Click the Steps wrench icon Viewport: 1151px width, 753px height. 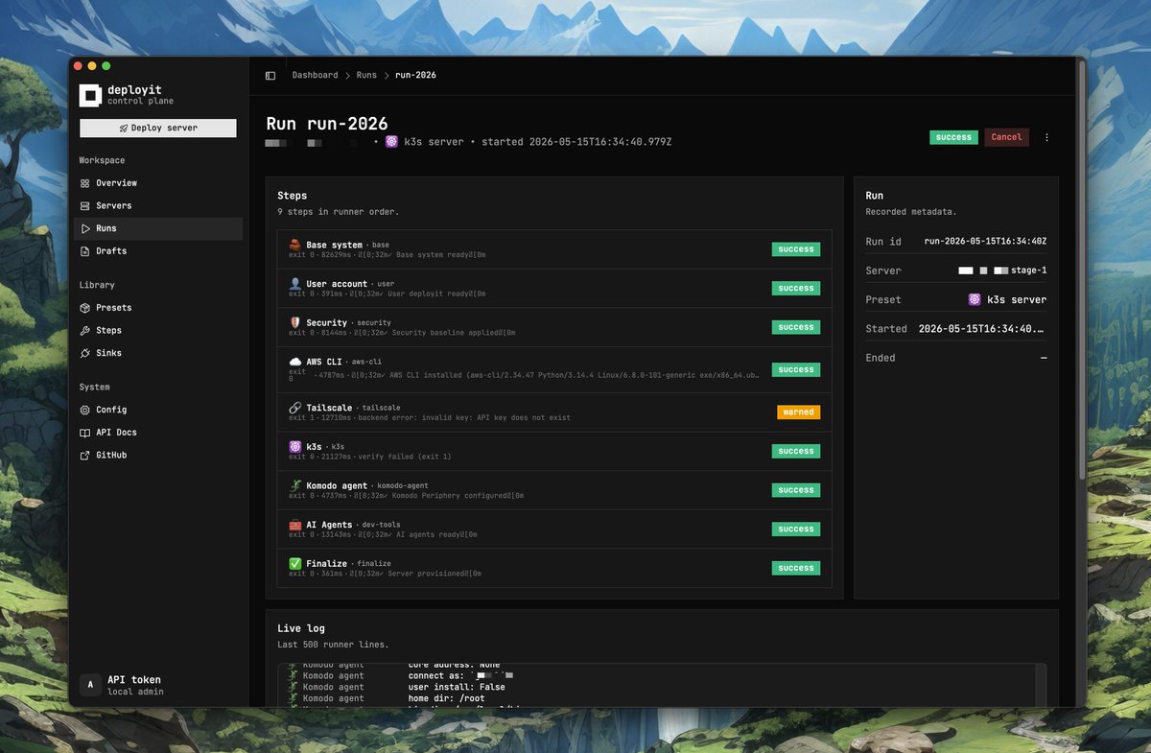pyautogui.click(x=85, y=330)
